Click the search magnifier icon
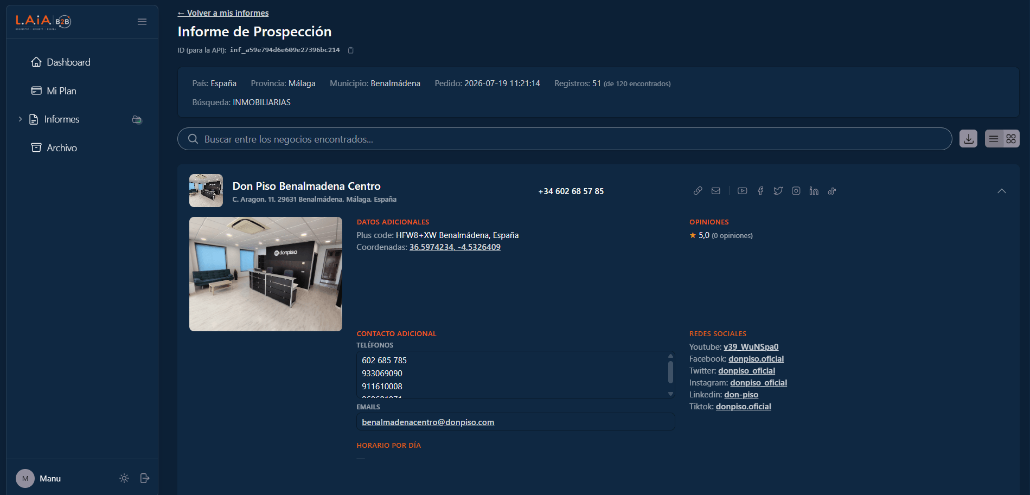Image resolution: width=1030 pixels, height=495 pixels. coord(193,139)
